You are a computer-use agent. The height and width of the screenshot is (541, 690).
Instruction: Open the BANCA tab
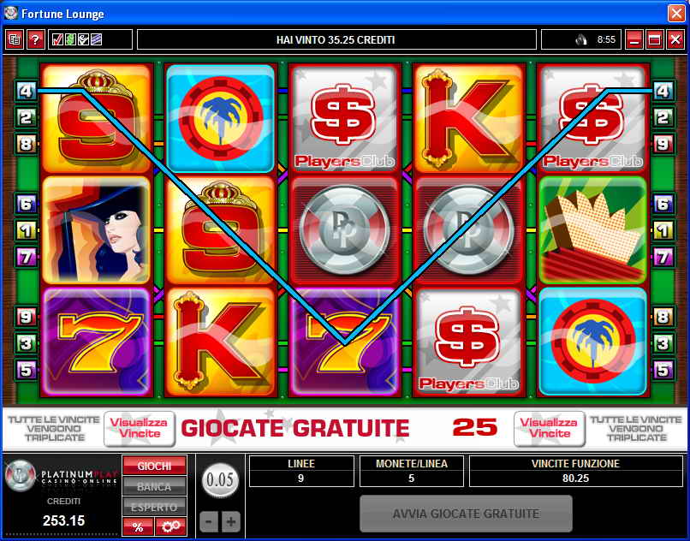[x=154, y=487]
